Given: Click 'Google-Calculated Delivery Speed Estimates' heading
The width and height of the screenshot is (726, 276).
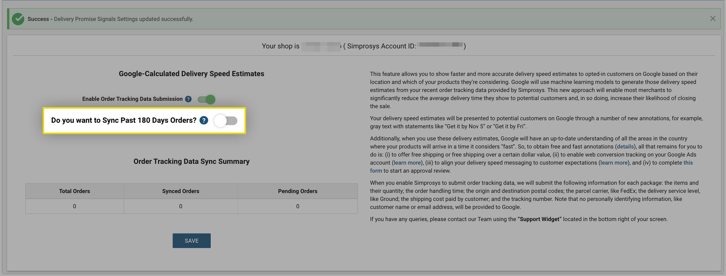Looking at the screenshot, I should [191, 74].
